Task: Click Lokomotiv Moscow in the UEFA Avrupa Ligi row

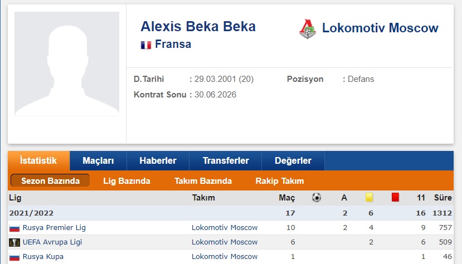Action: coord(225,242)
